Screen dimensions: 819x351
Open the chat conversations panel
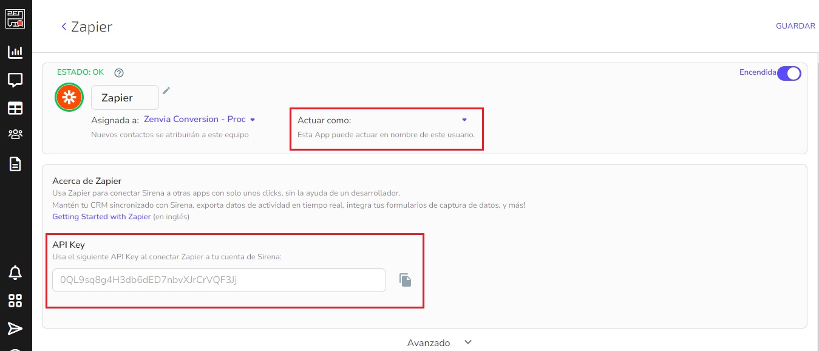click(16, 80)
